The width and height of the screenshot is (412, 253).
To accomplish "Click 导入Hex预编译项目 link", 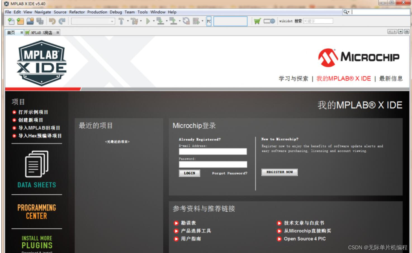I will [x=40, y=136].
